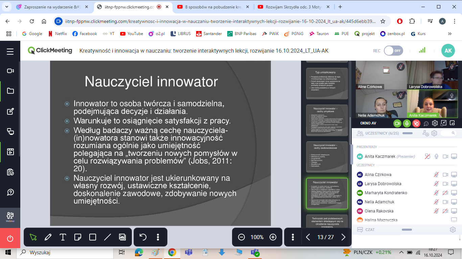Open a new browser tab
Image resolution: width=462 pixels, height=259 pixels.
click(340, 7)
